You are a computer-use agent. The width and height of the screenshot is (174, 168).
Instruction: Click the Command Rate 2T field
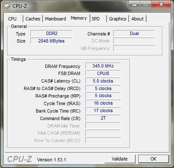pos(103,118)
